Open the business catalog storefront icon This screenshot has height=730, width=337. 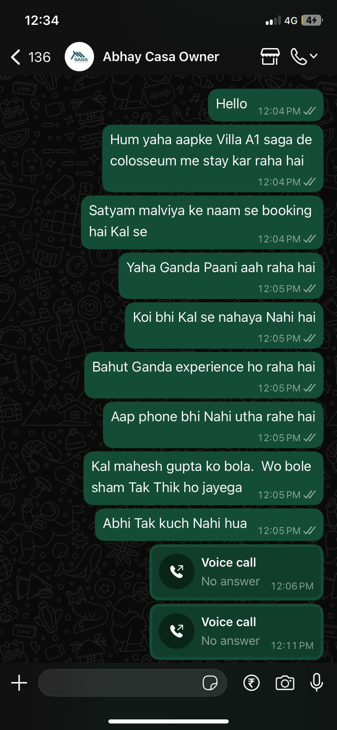(270, 57)
